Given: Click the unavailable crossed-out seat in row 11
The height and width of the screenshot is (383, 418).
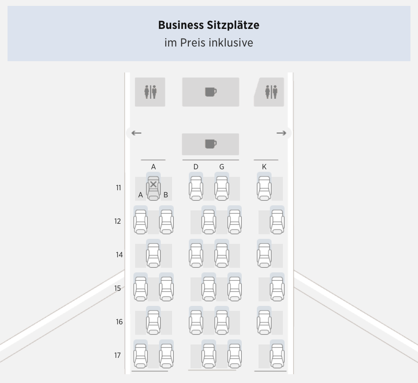Looking at the screenshot, I should (x=153, y=187).
